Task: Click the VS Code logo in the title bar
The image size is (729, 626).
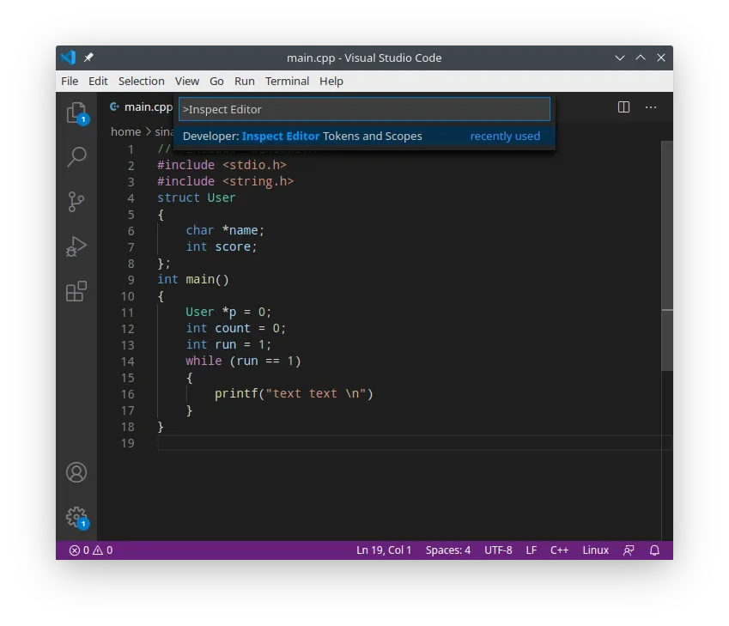Action: pyautogui.click(x=69, y=58)
